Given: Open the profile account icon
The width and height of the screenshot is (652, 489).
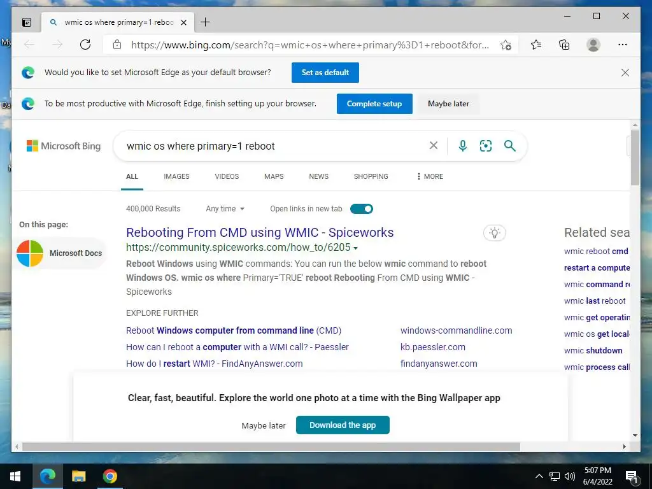Looking at the screenshot, I should (x=593, y=45).
